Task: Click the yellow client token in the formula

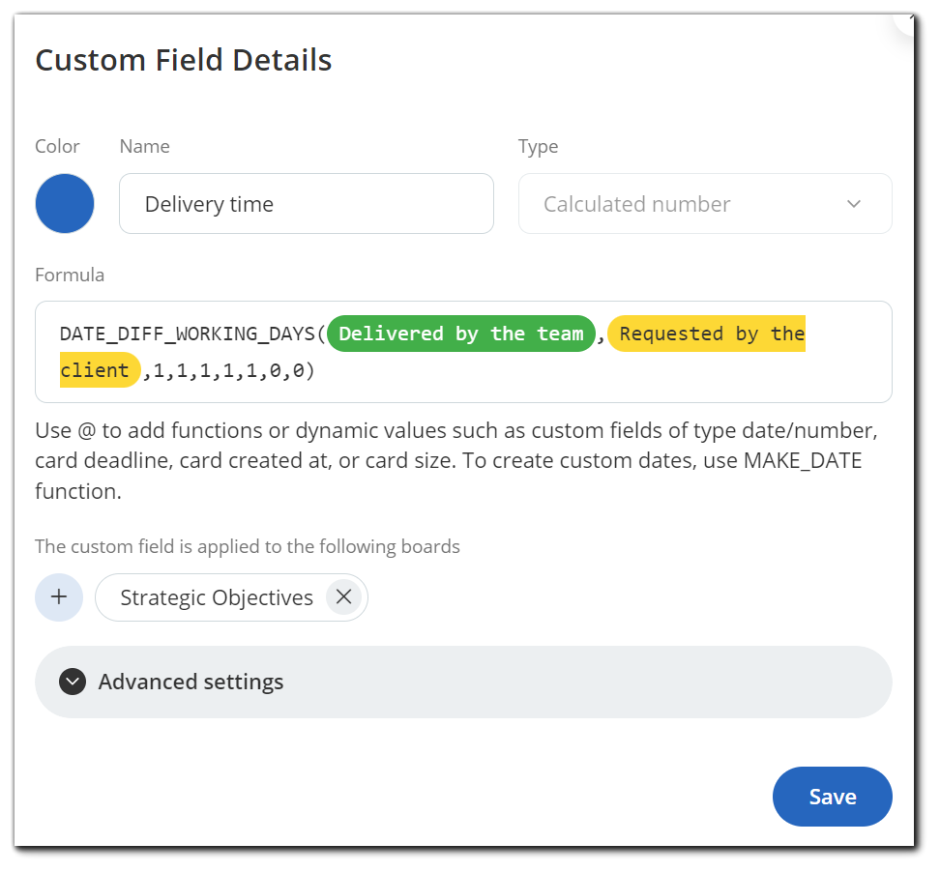Action: click(100, 369)
